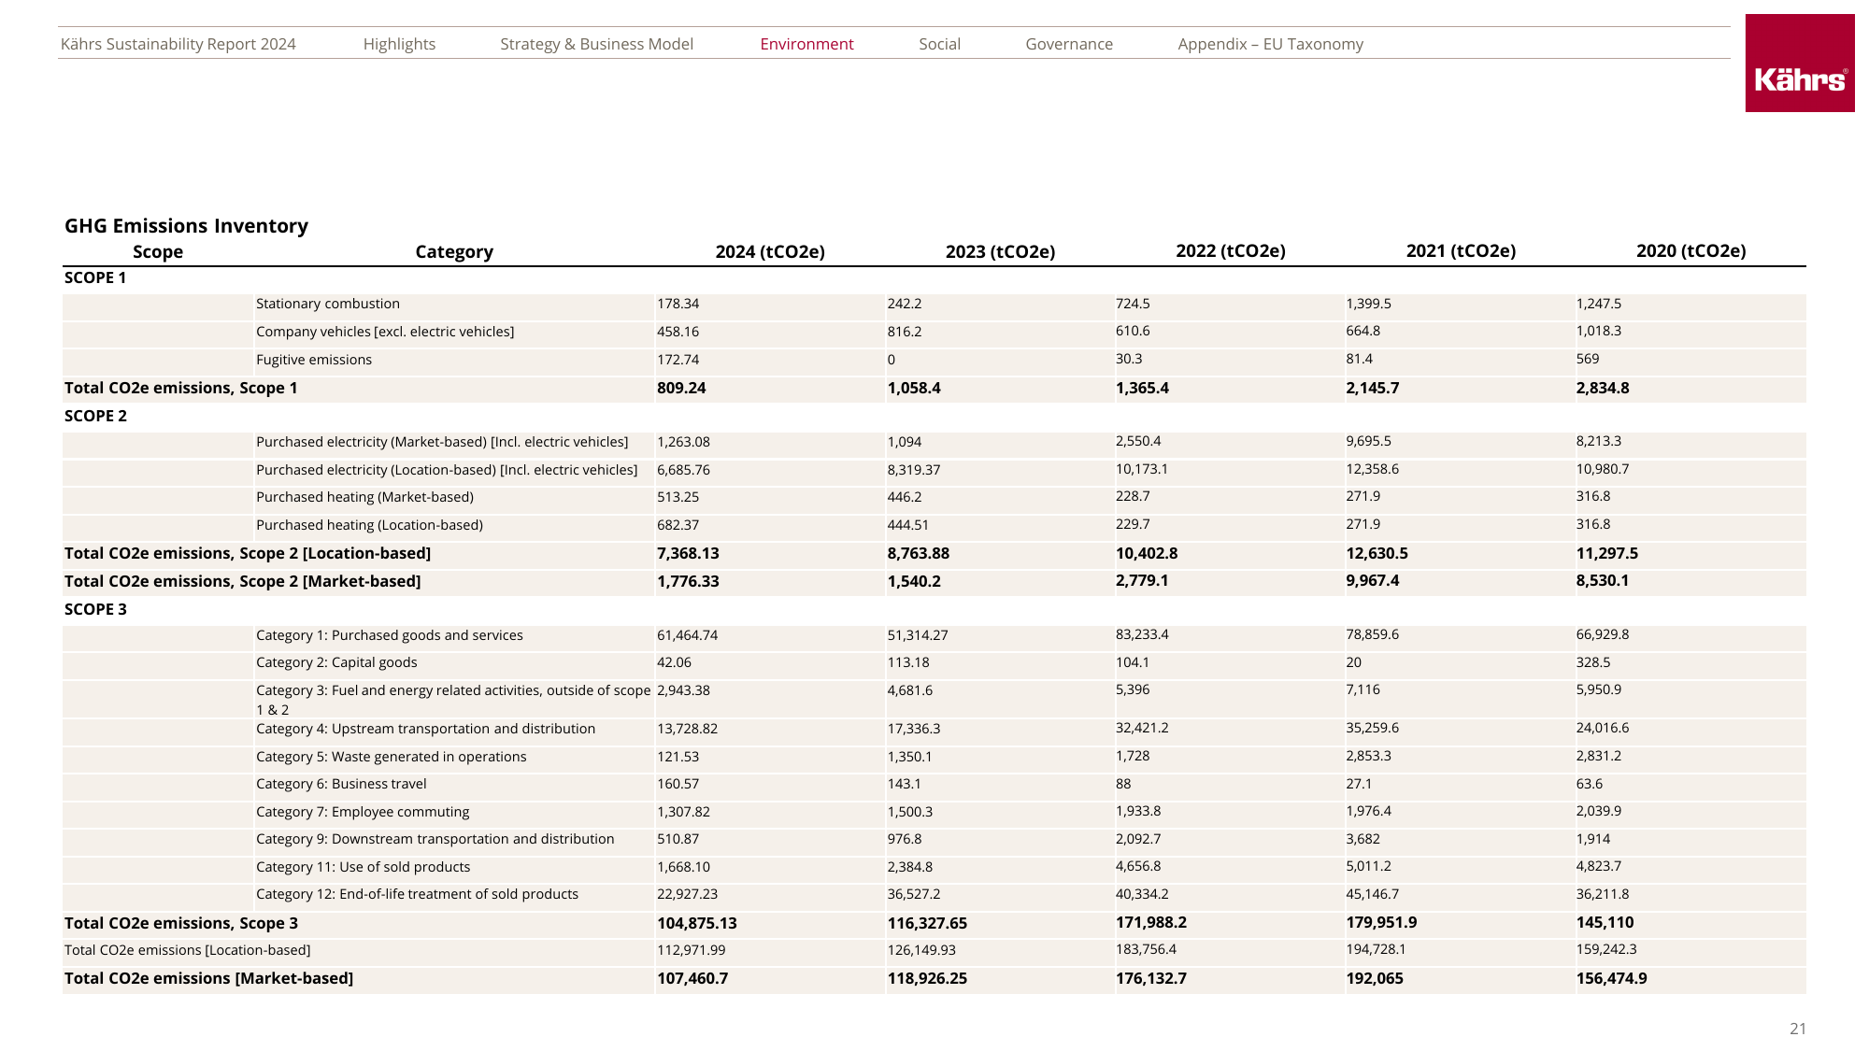Click the page number 21

click(x=1798, y=1029)
